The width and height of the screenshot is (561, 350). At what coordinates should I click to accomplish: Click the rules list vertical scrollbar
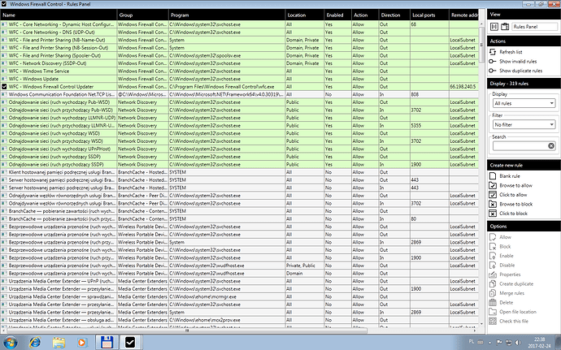click(x=481, y=45)
